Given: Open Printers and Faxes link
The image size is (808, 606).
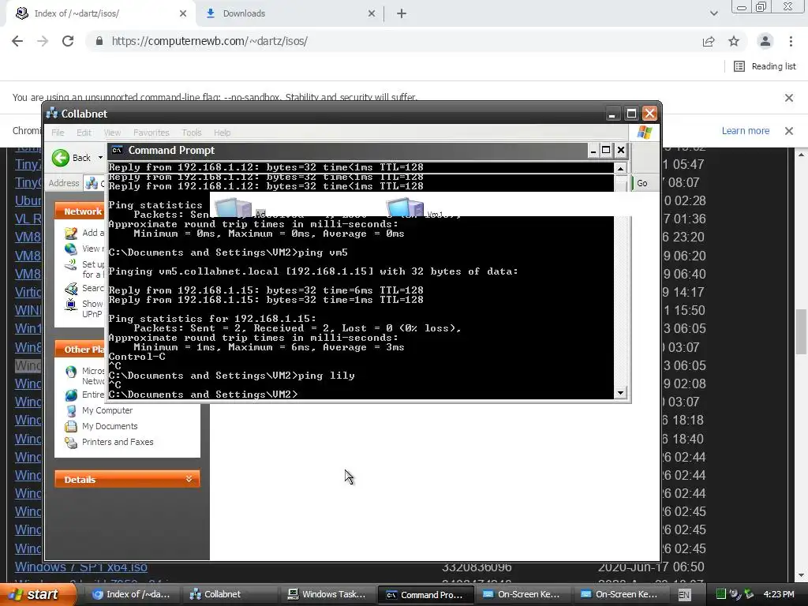Looking at the screenshot, I should pyautogui.click(x=118, y=442).
